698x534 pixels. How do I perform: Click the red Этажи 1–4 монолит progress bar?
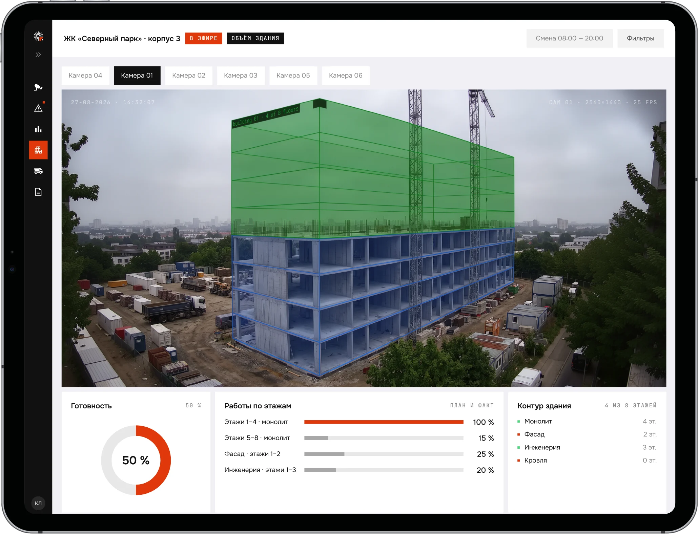coord(384,422)
